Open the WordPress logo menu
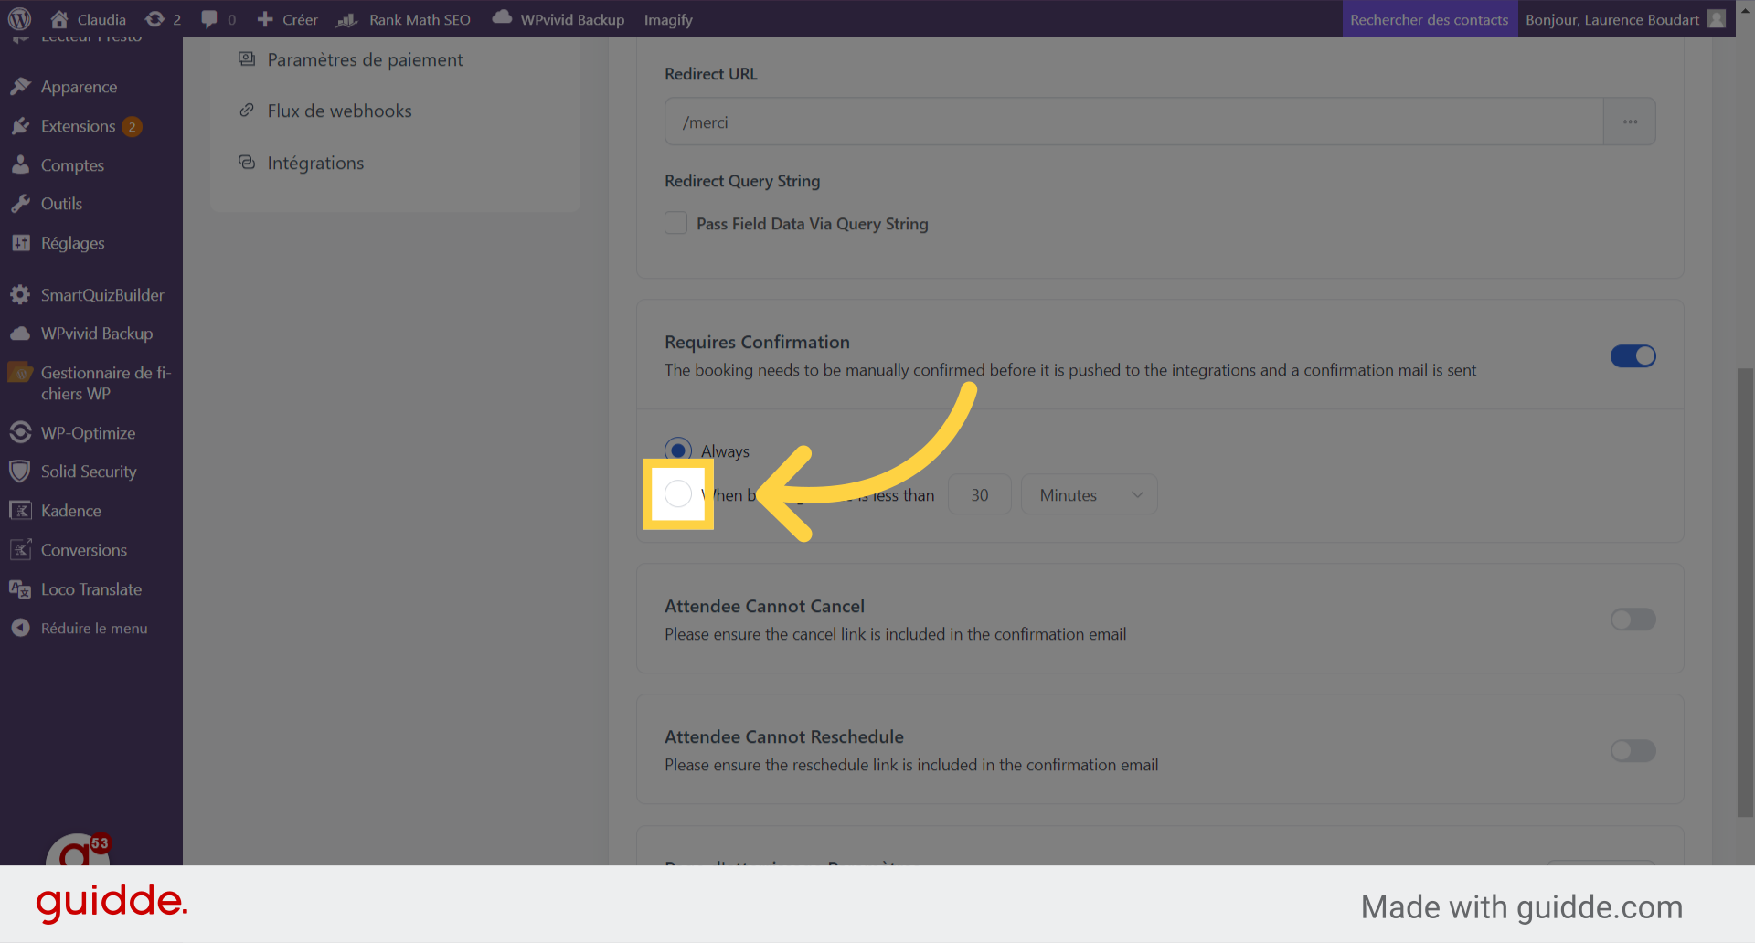Viewport: 1755px width, 943px height. tap(19, 19)
